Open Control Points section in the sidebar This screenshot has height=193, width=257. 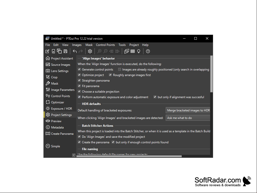pyautogui.click(x=60, y=96)
